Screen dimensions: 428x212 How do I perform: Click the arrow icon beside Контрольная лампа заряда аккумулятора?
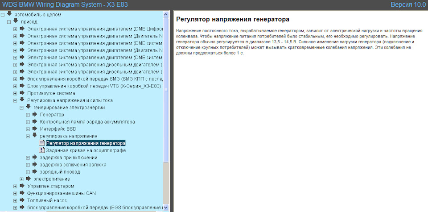point(35,121)
